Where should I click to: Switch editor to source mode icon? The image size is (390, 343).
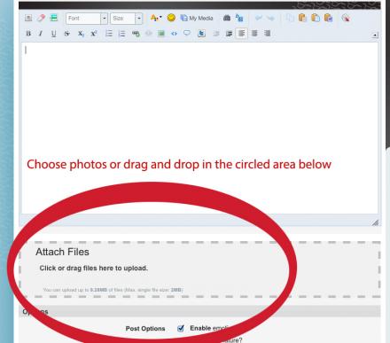point(28,19)
